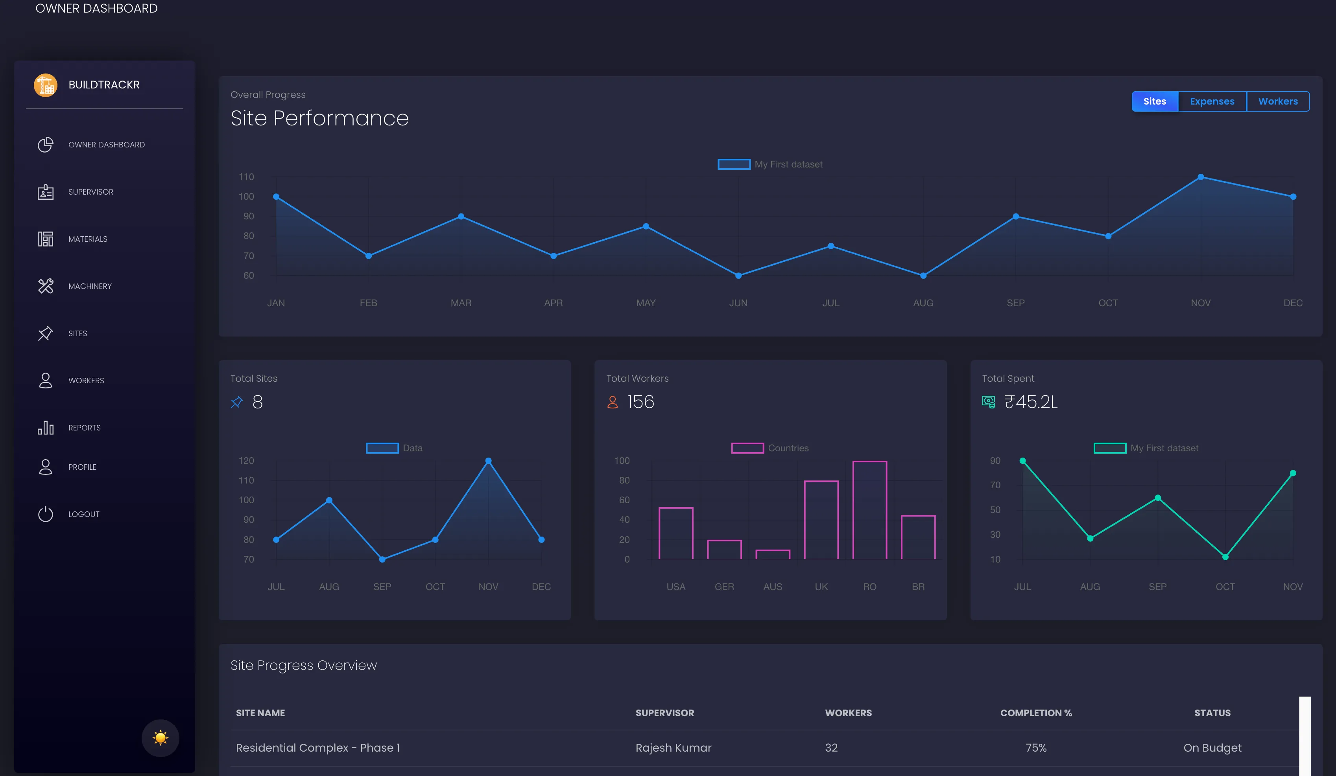Viewport: 1336px width, 776px height.
Task: Switch to the Expenses tab
Action: point(1212,101)
